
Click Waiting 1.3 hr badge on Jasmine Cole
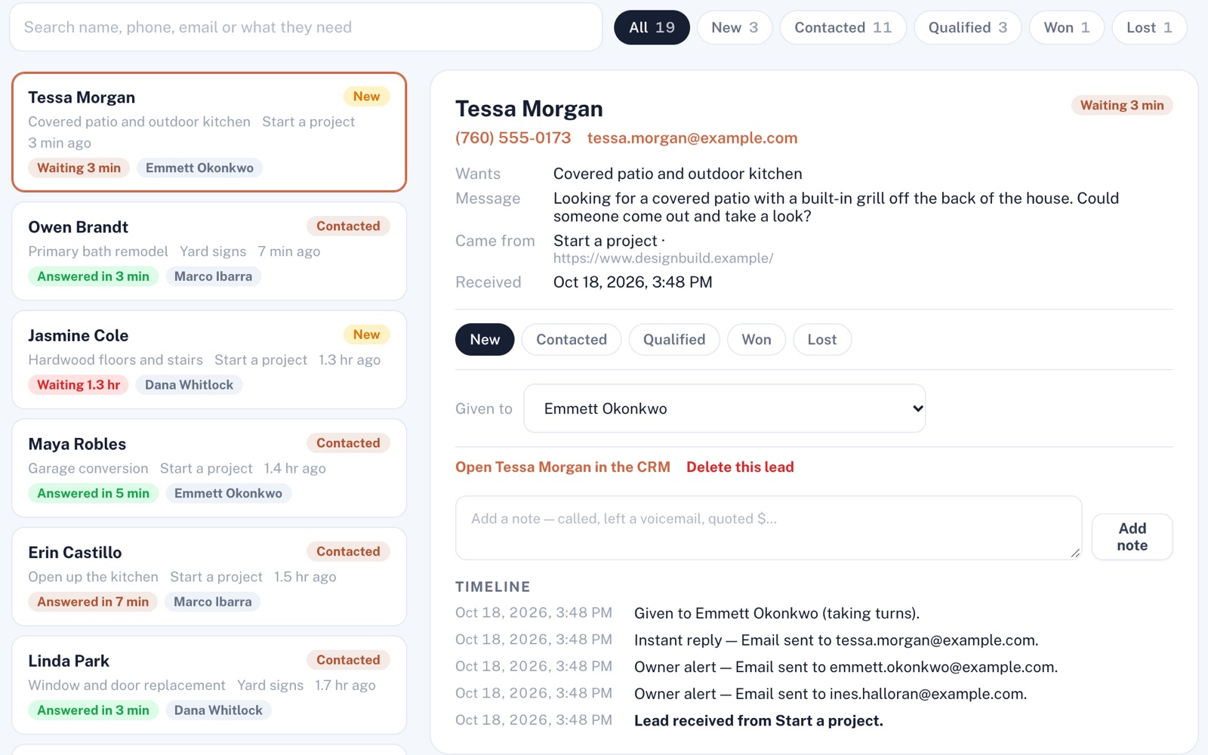point(79,385)
